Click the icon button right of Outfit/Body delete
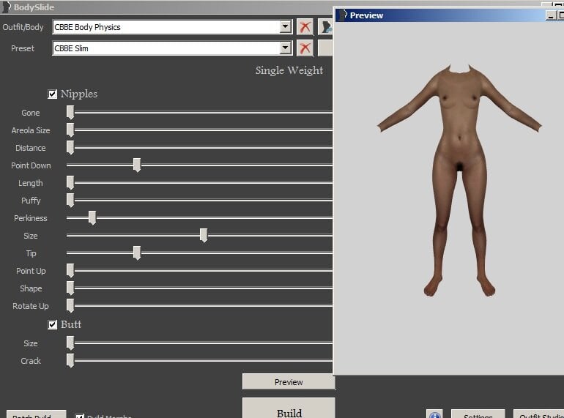The width and height of the screenshot is (564, 418). pyautogui.click(x=326, y=27)
